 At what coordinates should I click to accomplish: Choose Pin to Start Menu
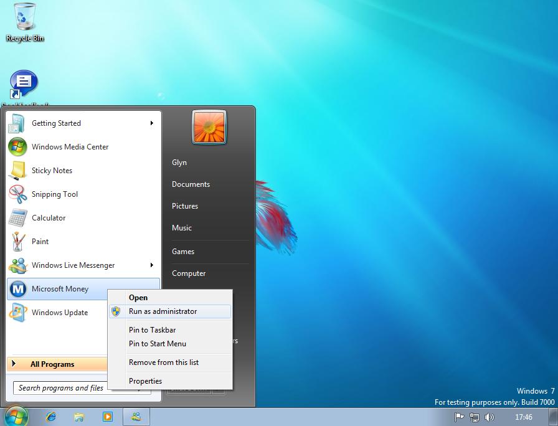pos(170,344)
